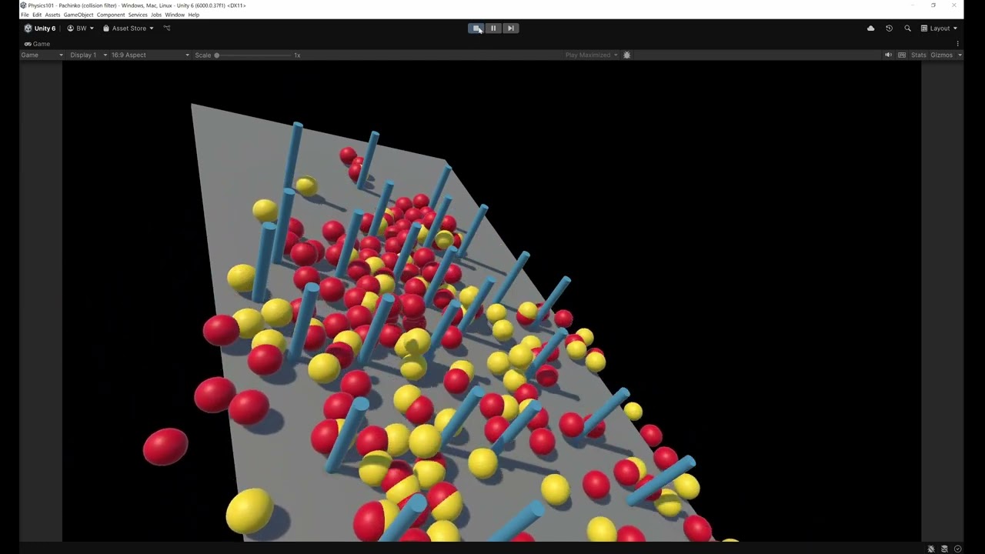This screenshot has height=554, width=985.
Task: Open the Edit menu
Action: [37, 15]
